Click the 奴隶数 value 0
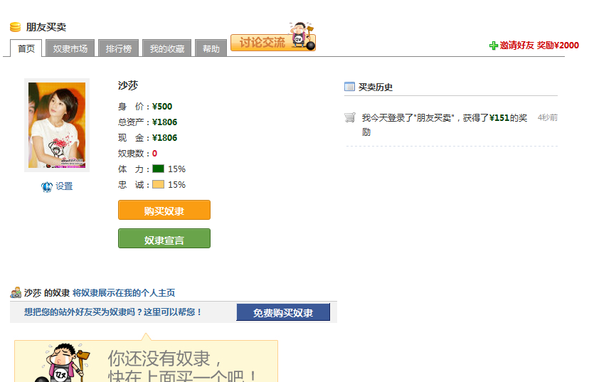589x382 pixels. pos(154,153)
